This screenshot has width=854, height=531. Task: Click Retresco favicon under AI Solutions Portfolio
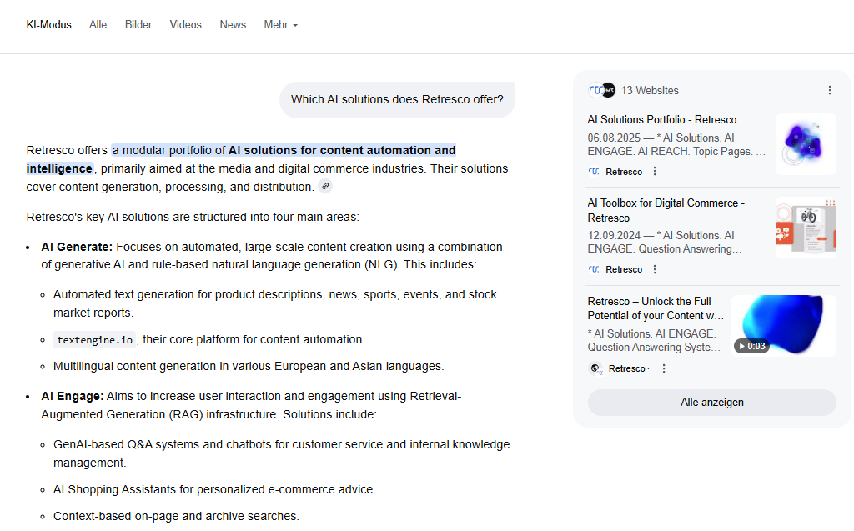pyautogui.click(x=594, y=172)
